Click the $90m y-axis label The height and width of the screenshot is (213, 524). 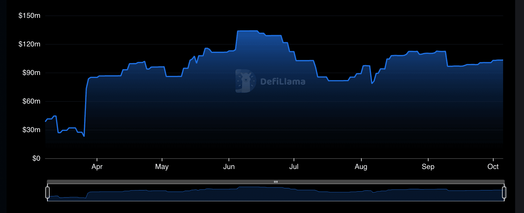tap(31, 73)
